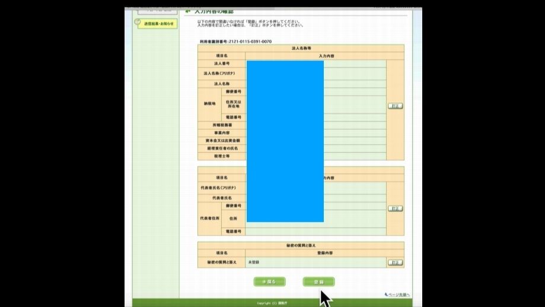Image resolution: width=545 pixels, height=307 pixels.
Task: Go back using the 戻る button
Action: (x=269, y=281)
